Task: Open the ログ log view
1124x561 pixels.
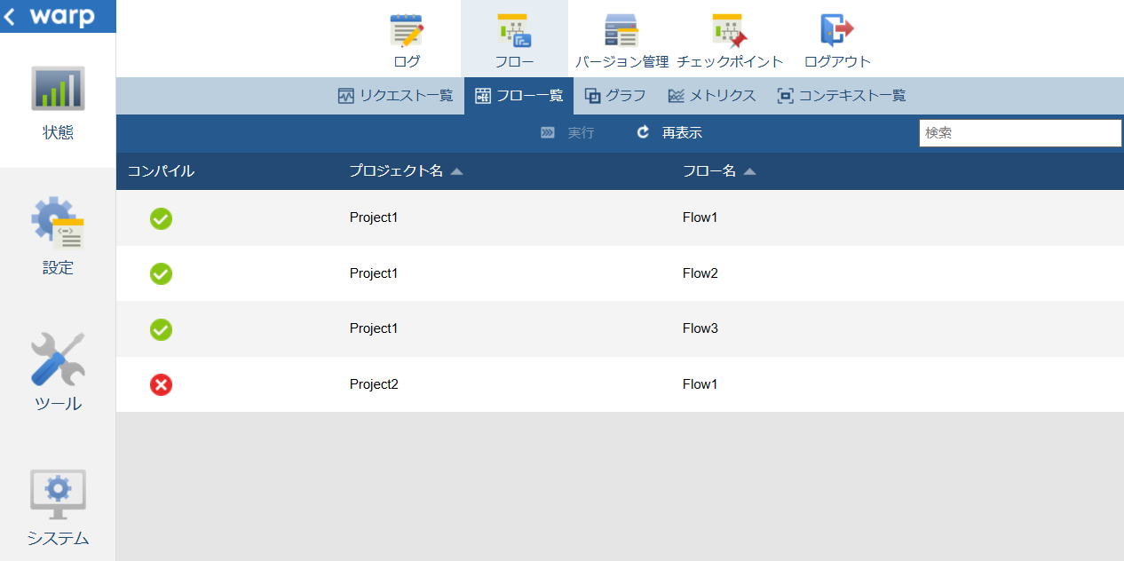Action: 407,39
